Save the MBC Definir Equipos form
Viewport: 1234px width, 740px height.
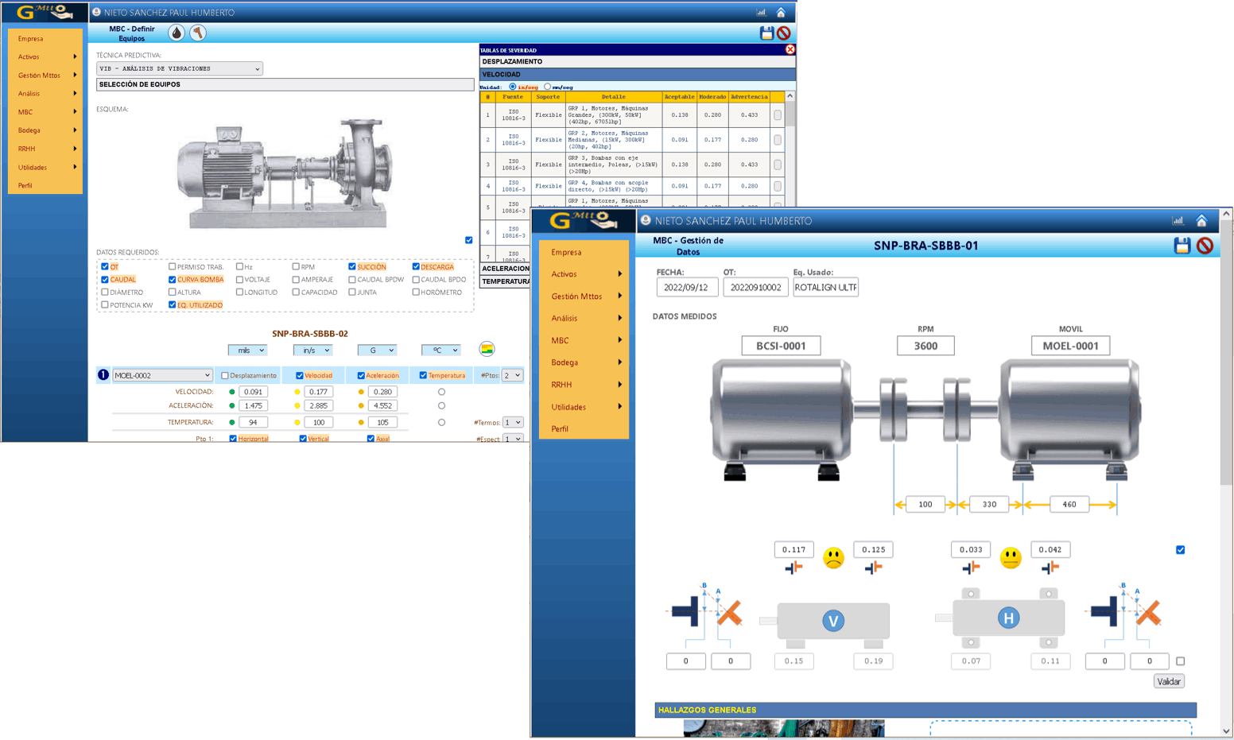pos(766,33)
